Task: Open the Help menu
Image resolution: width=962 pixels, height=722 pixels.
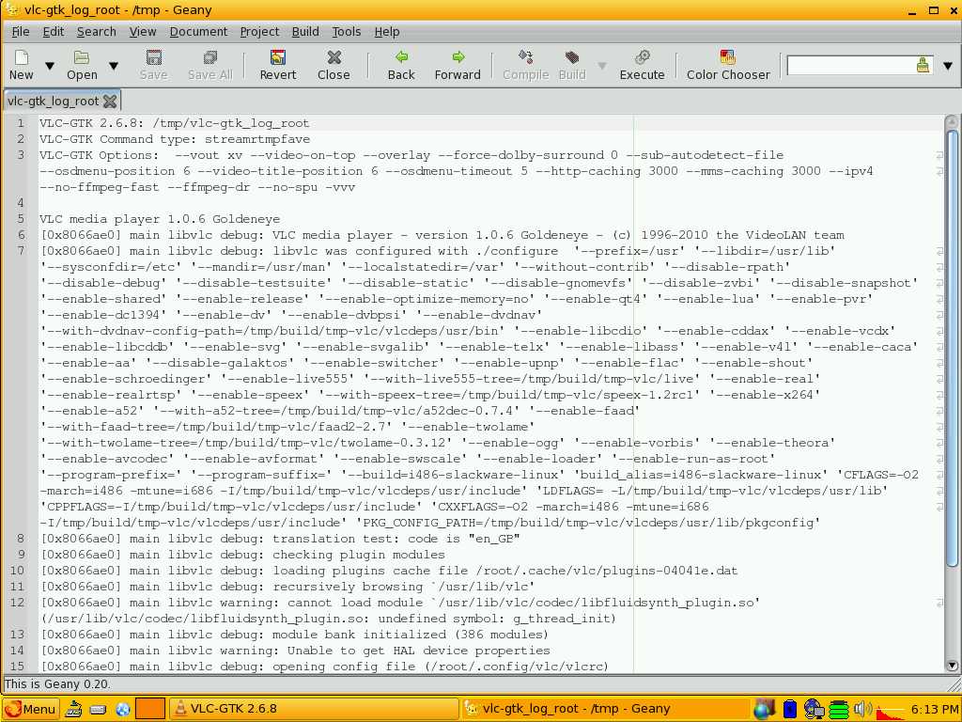Action: (x=386, y=31)
